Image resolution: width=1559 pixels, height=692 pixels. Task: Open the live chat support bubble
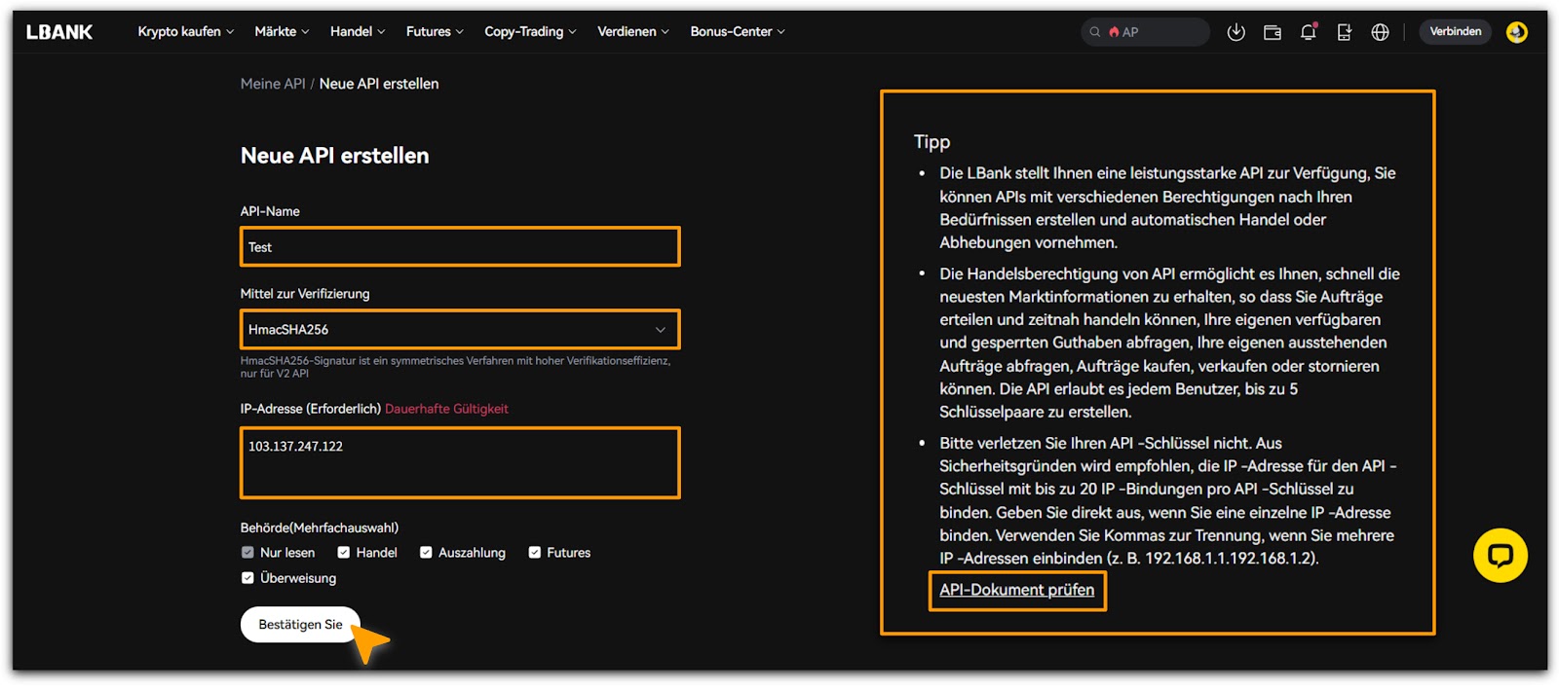1500,555
